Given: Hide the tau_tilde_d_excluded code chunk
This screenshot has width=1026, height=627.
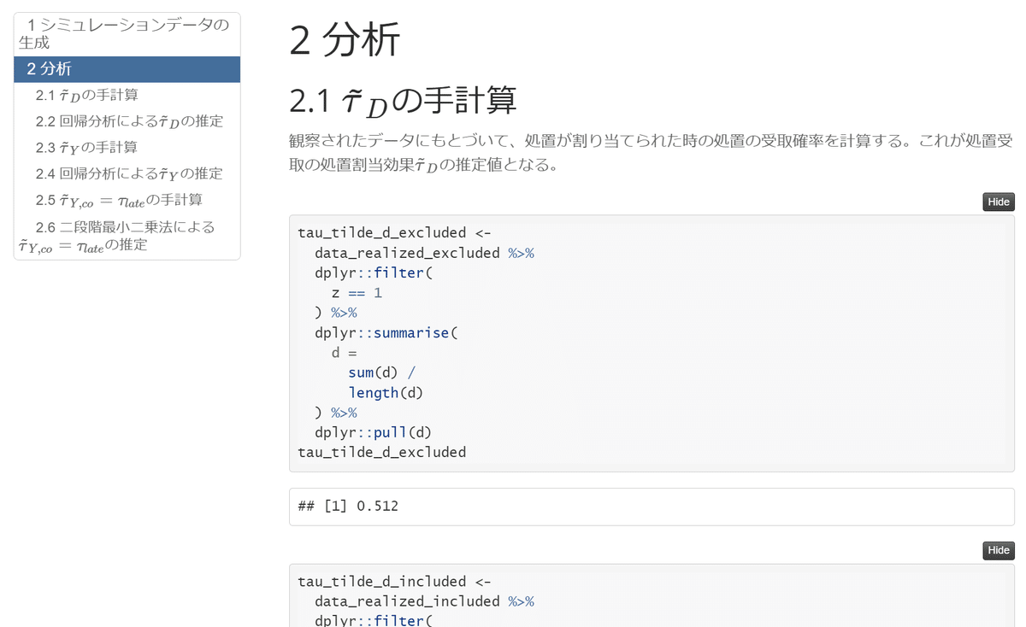Looking at the screenshot, I should (999, 202).
